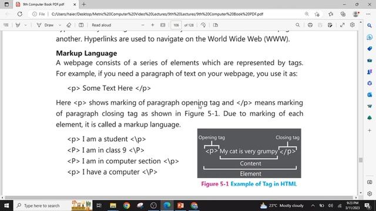Enter full screen PDF view
The width and height of the screenshot is (376, 211).
[x=342, y=25]
